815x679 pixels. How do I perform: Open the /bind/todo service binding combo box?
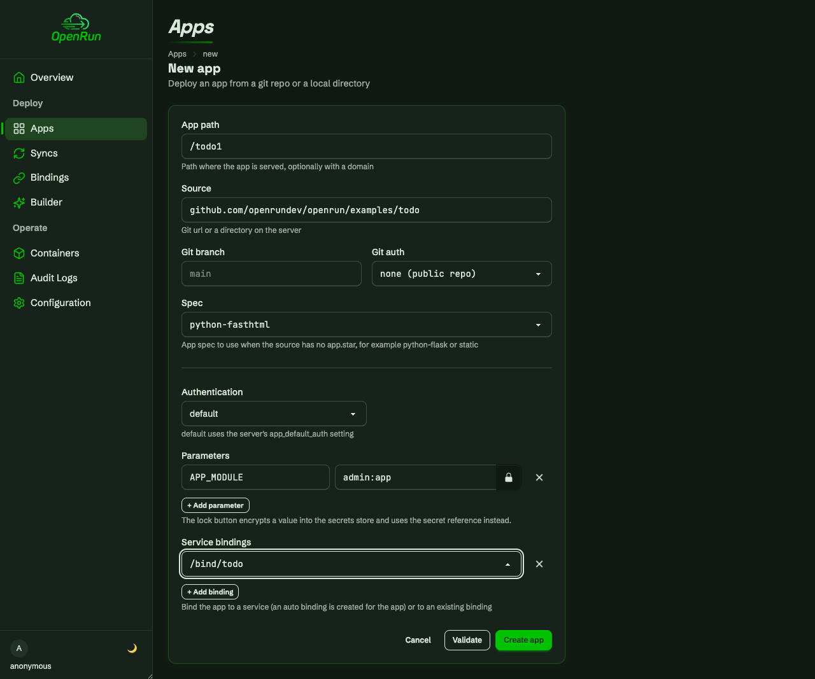click(351, 564)
